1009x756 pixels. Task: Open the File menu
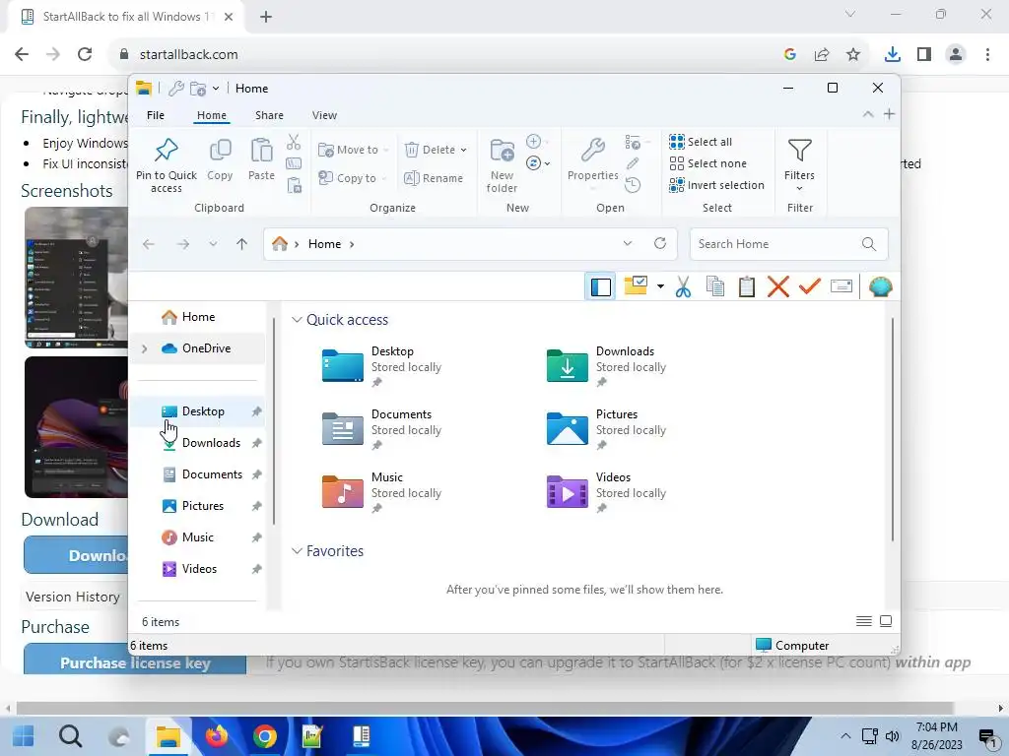coord(156,115)
